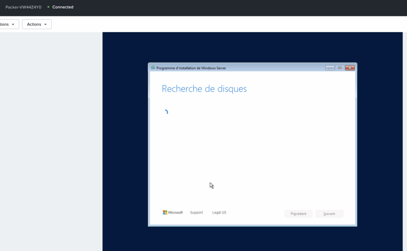The height and width of the screenshot is (251, 407).
Task: Open the Support link
Action: (196, 212)
